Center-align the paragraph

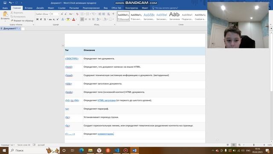tap(86, 19)
